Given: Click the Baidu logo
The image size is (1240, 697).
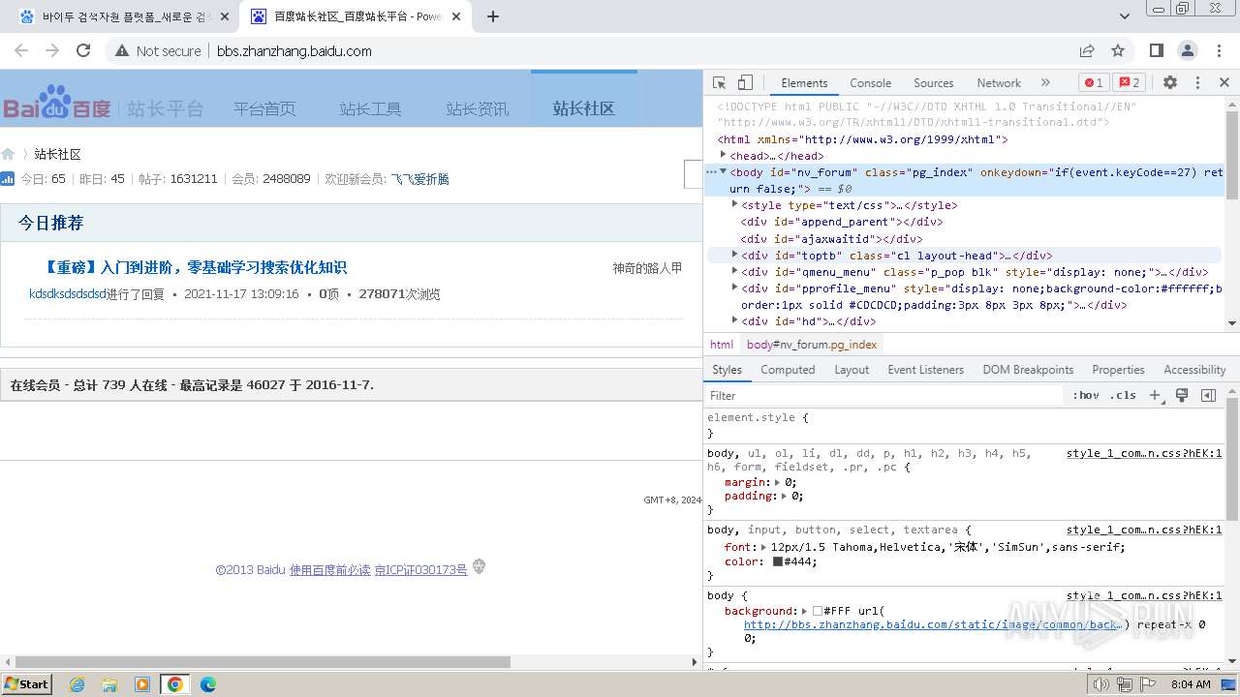Looking at the screenshot, I should (56, 103).
